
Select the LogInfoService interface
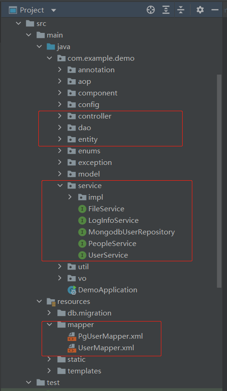(x=108, y=221)
